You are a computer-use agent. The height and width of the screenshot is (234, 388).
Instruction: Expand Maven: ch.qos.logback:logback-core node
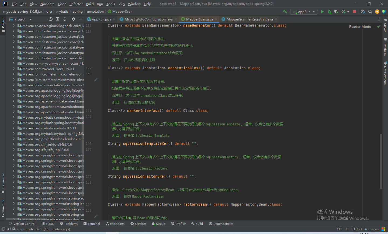click(x=14, y=26)
